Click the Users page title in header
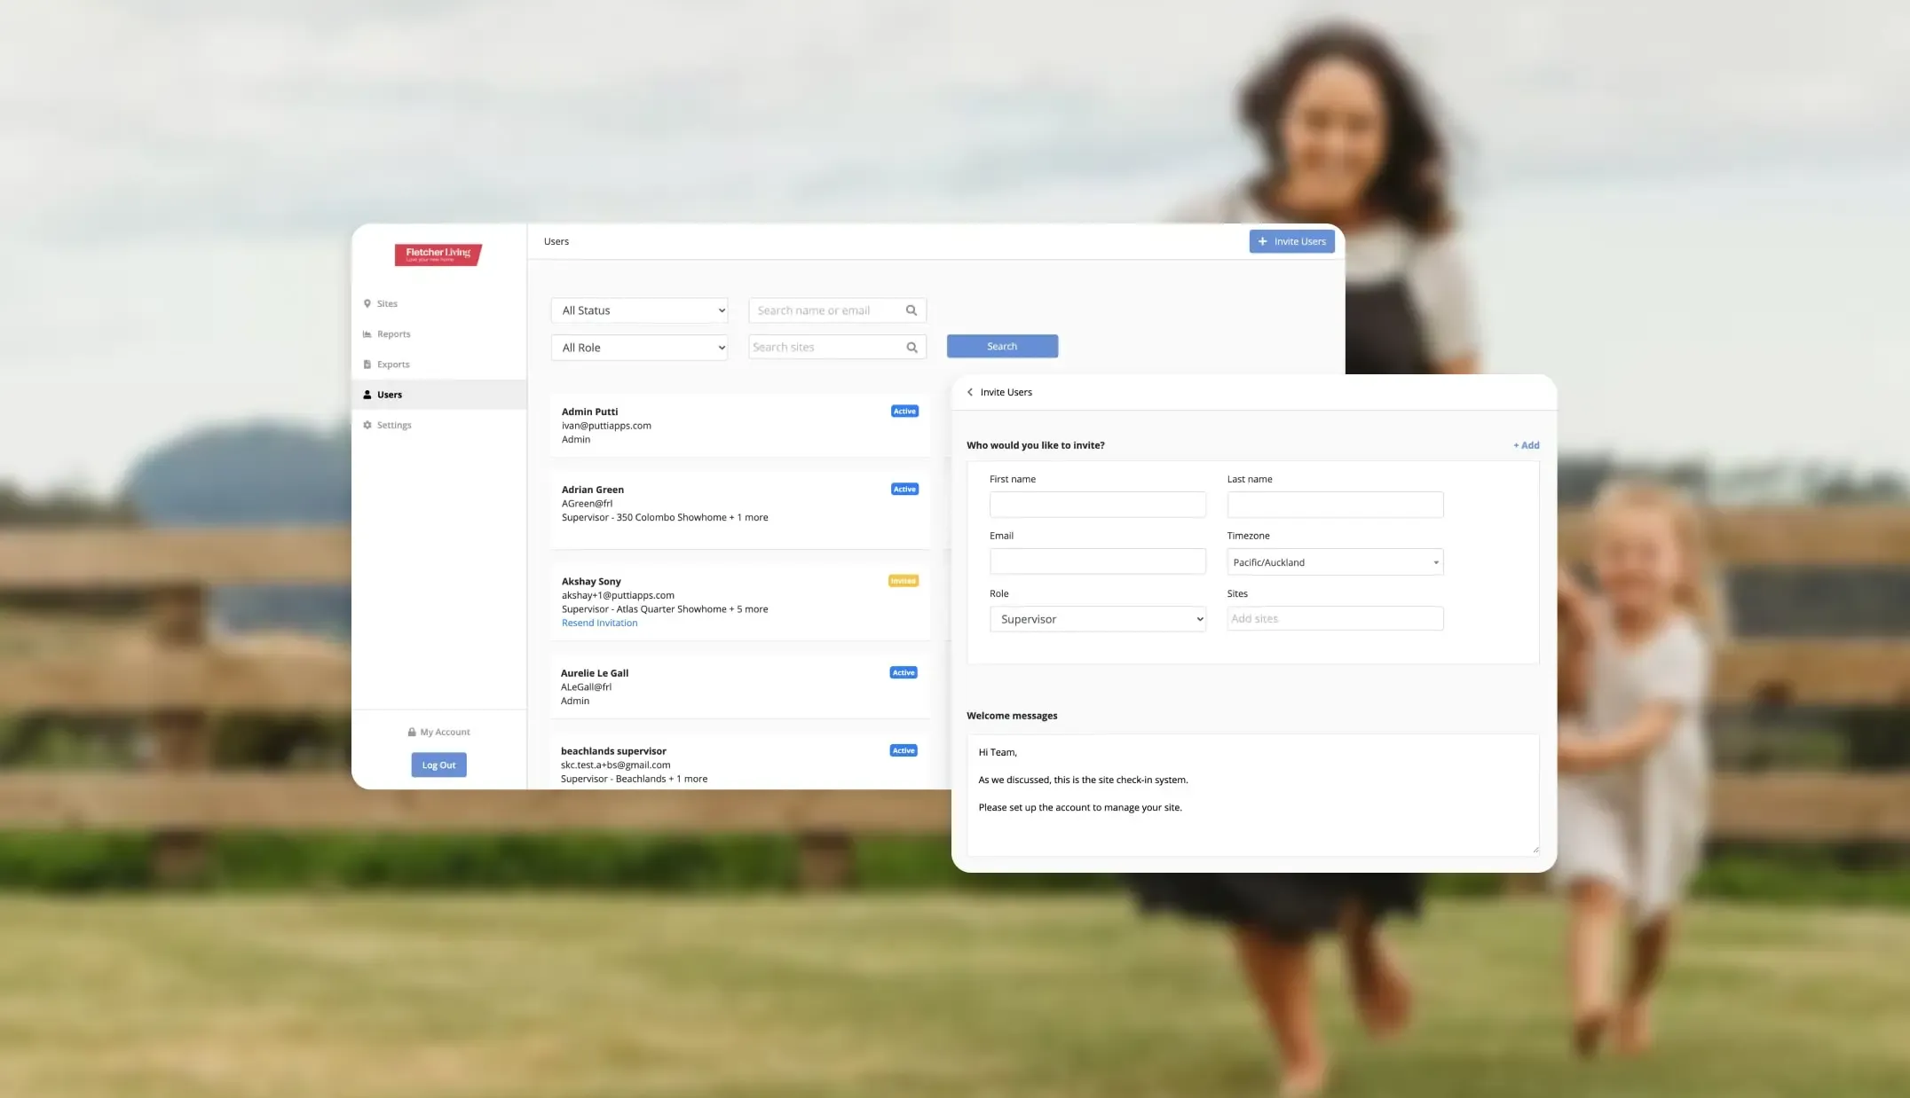This screenshot has height=1098, width=1910. [556, 241]
